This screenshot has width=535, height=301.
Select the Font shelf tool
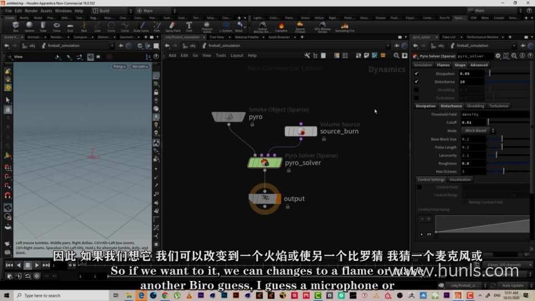pyautogui.click(x=189, y=26)
